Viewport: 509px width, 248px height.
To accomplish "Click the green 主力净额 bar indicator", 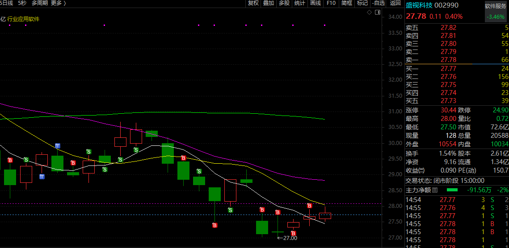I will 452,190.
